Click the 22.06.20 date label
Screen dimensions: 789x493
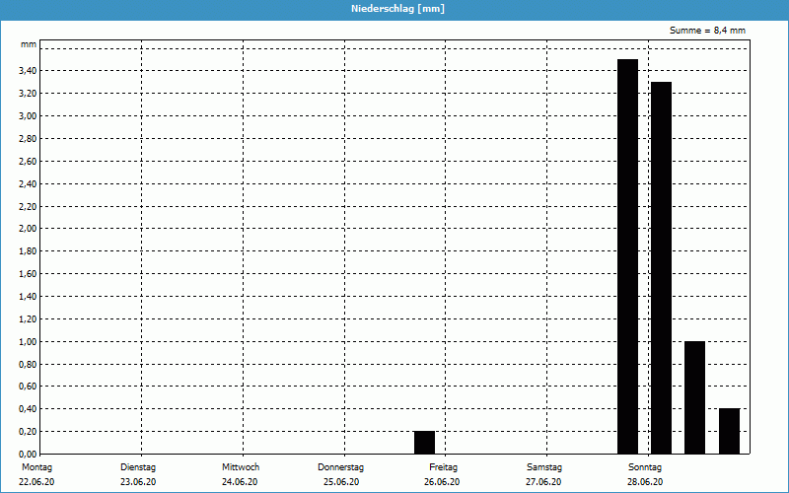36,482
